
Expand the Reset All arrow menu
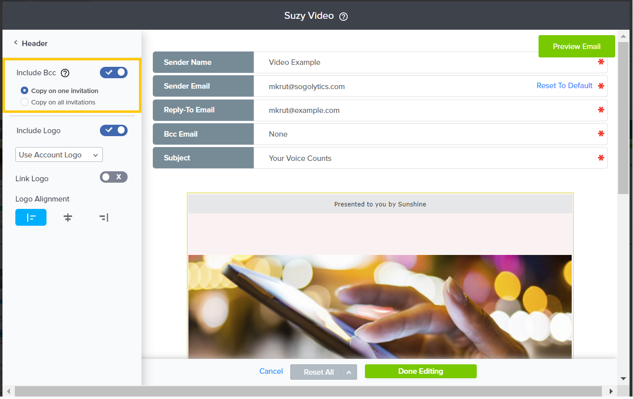[349, 372]
